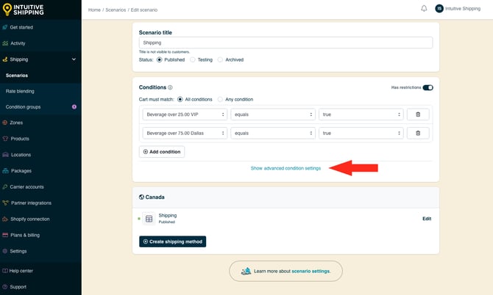Click the Conditions info icon
493x295 pixels.
pos(170,87)
